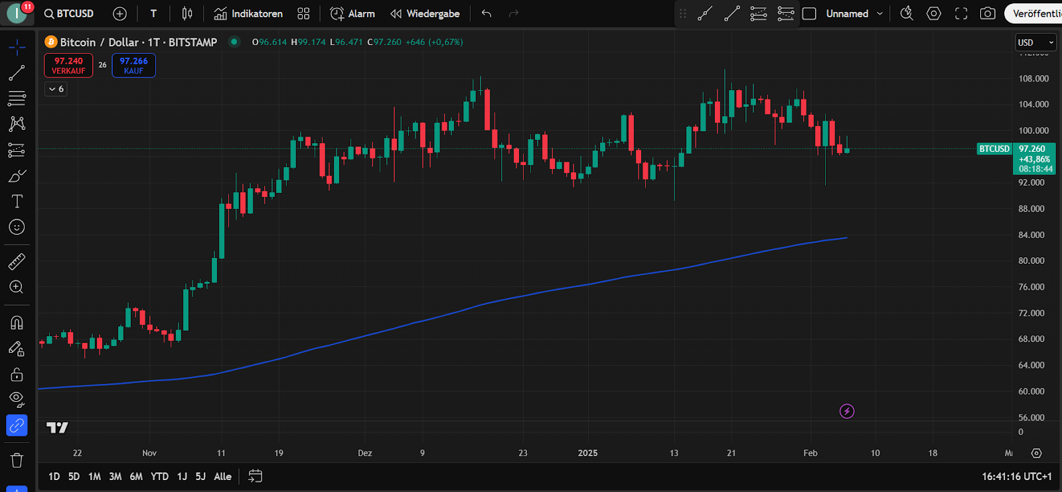Select the Alle time range
1062x492 pixels.
click(223, 476)
